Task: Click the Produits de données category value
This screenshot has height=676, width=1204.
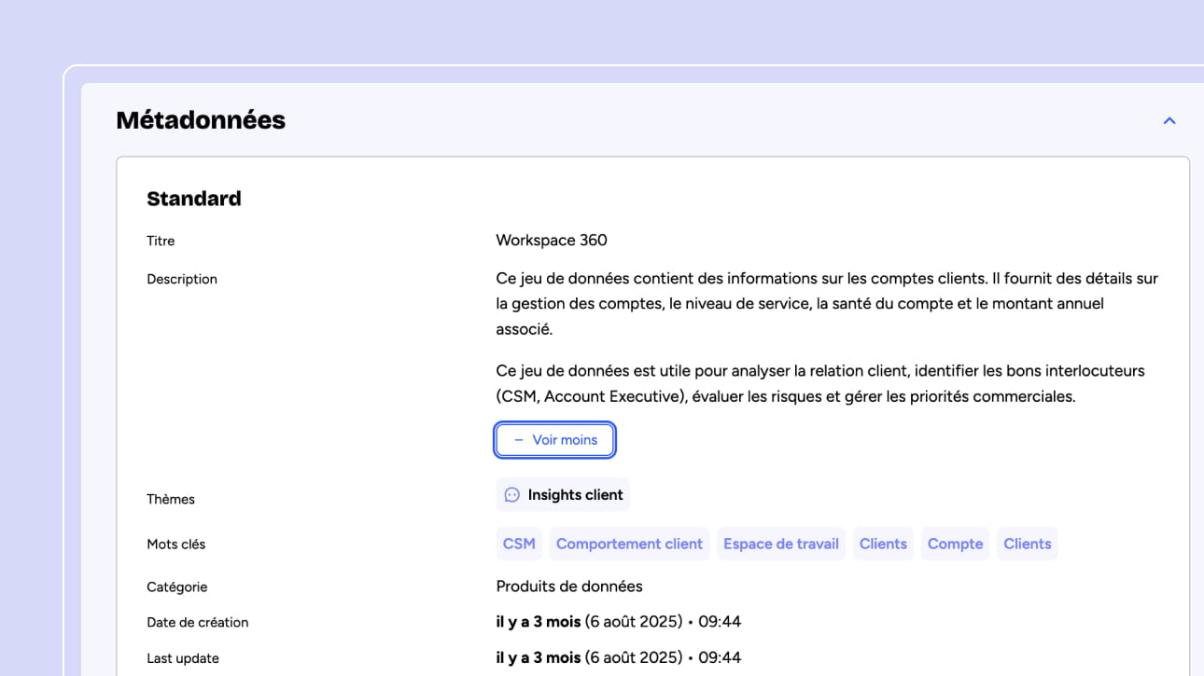Action: pos(569,586)
